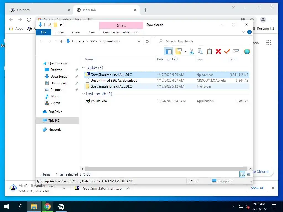Click the New folder quick access icon
This screenshot has height=212, width=283.
coord(56,25)
